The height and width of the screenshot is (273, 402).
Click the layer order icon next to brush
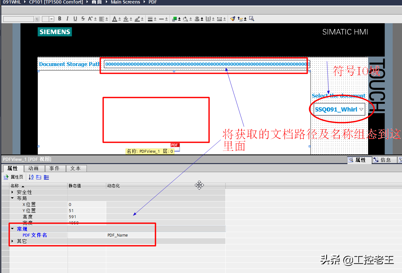[x=240, y=19]
